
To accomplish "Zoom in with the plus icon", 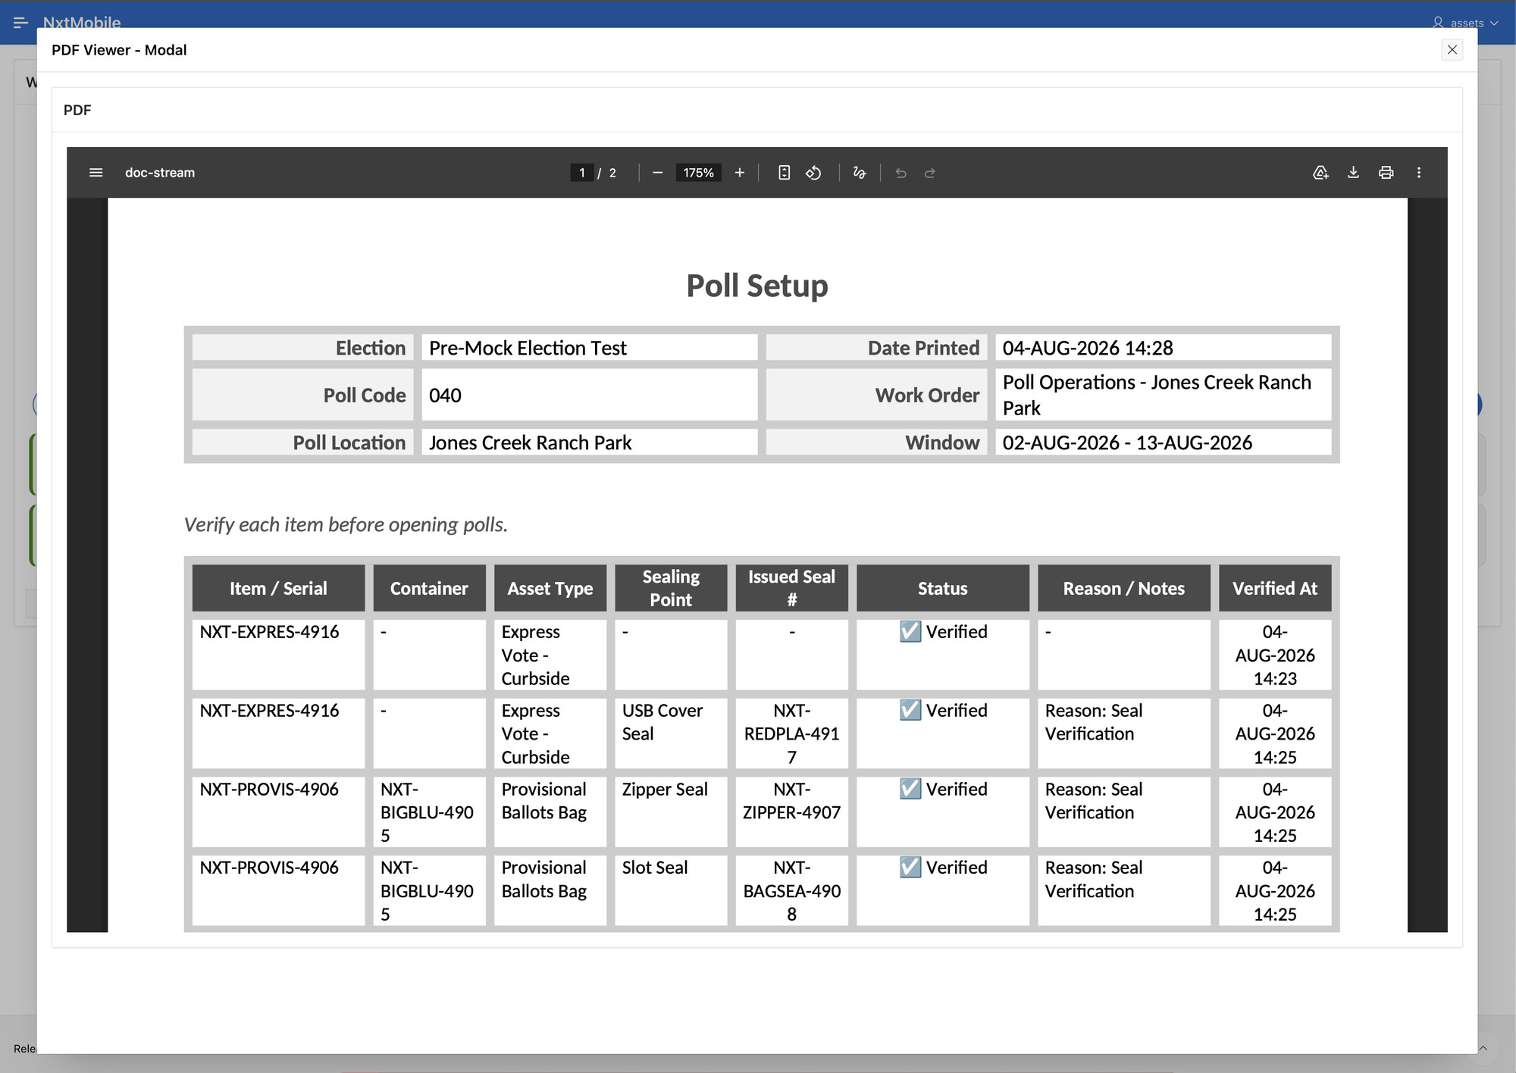I will tap(739, 173).
